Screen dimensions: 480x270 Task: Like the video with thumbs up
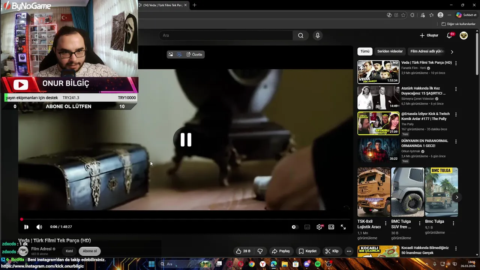[243, 251]
